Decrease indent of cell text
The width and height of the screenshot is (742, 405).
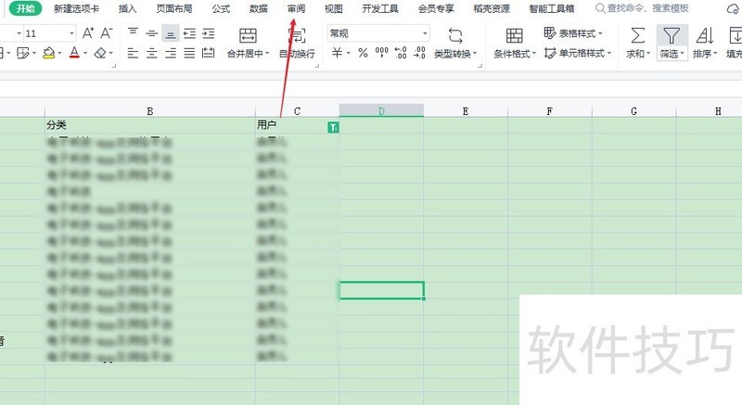click(x=189, y=33)
